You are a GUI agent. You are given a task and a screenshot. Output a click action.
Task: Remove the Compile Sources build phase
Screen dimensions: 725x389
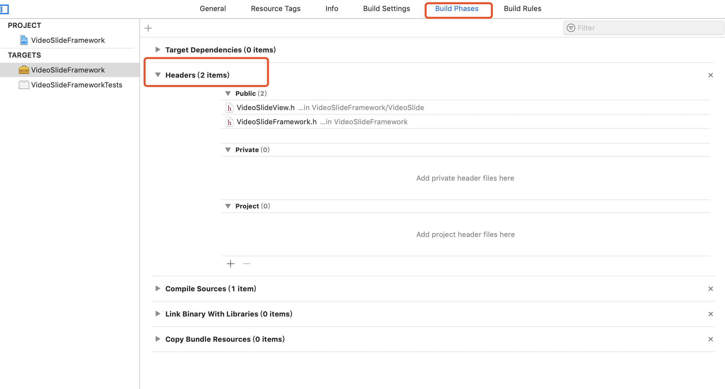click(710, 289)
